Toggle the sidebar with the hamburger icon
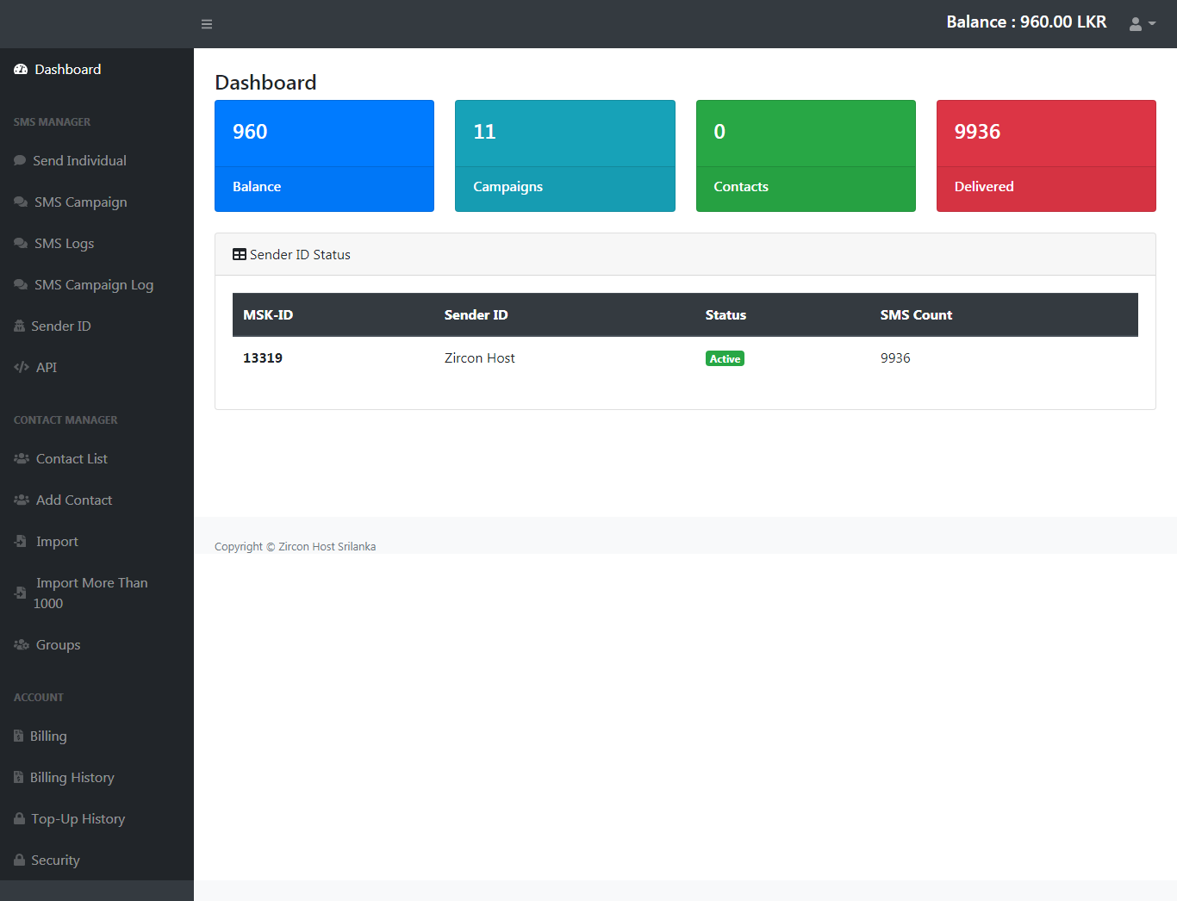The image size is (1177, 901). point(207,24)
